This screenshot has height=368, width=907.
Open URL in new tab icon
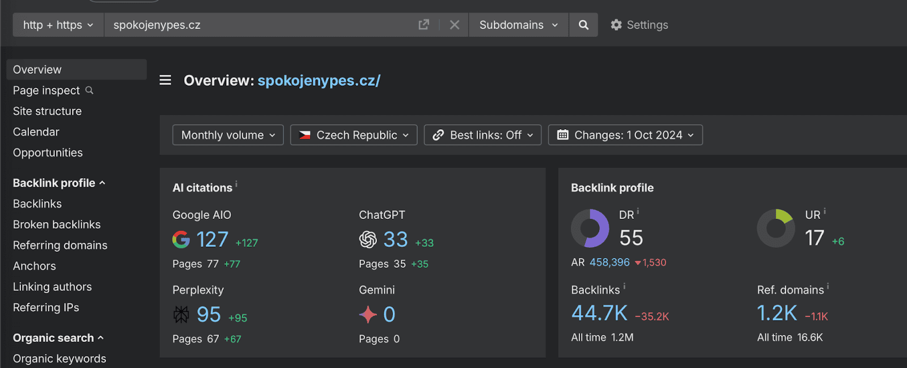click(x=423, y=25)
